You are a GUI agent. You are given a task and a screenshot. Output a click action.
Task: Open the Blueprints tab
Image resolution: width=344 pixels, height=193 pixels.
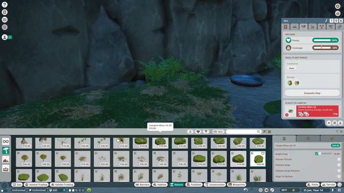tap(236, 184)
